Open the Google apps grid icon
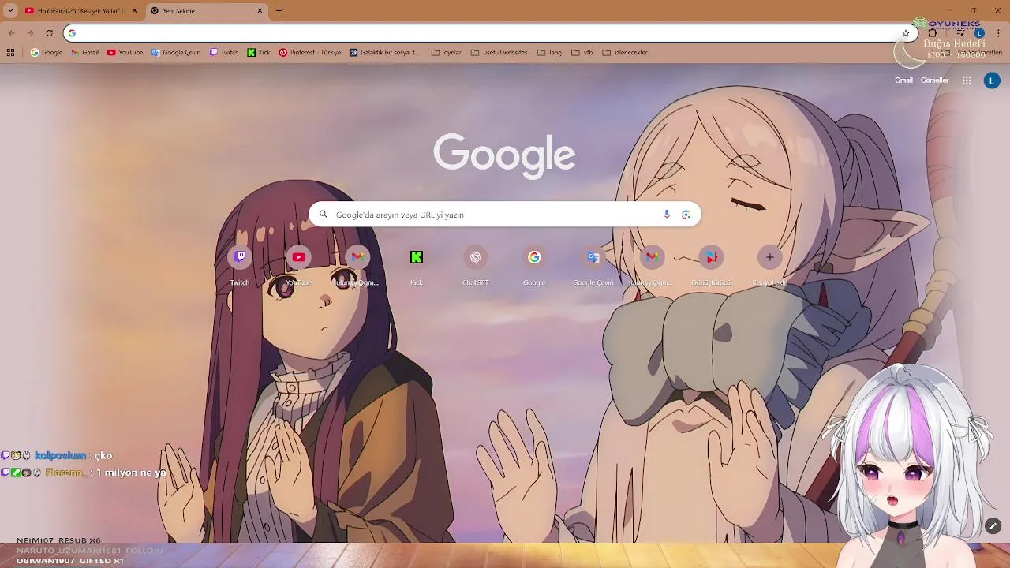 click(x=967, y=80)
